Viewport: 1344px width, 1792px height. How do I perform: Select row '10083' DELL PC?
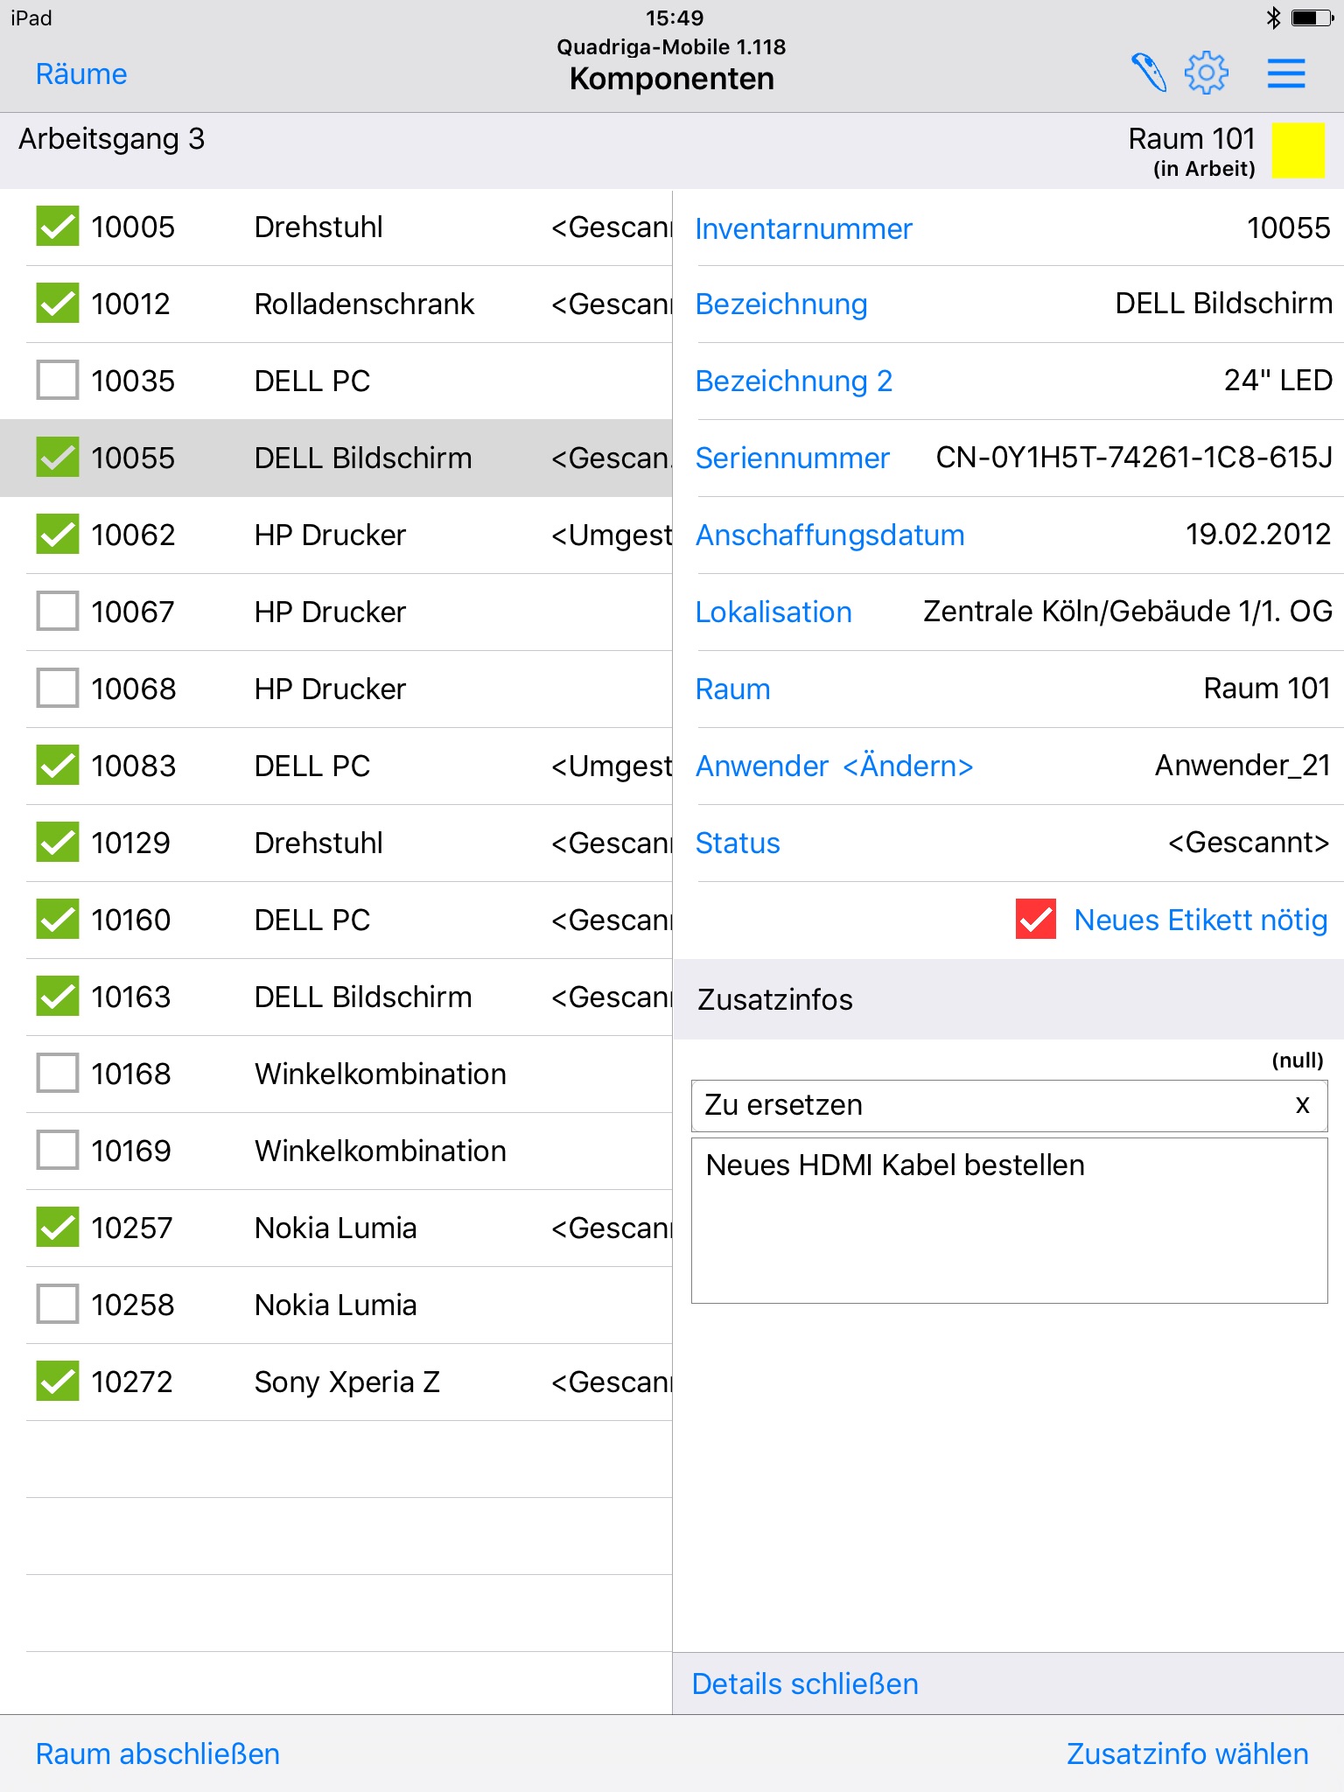pyautogui.click(x=336, y=766)
